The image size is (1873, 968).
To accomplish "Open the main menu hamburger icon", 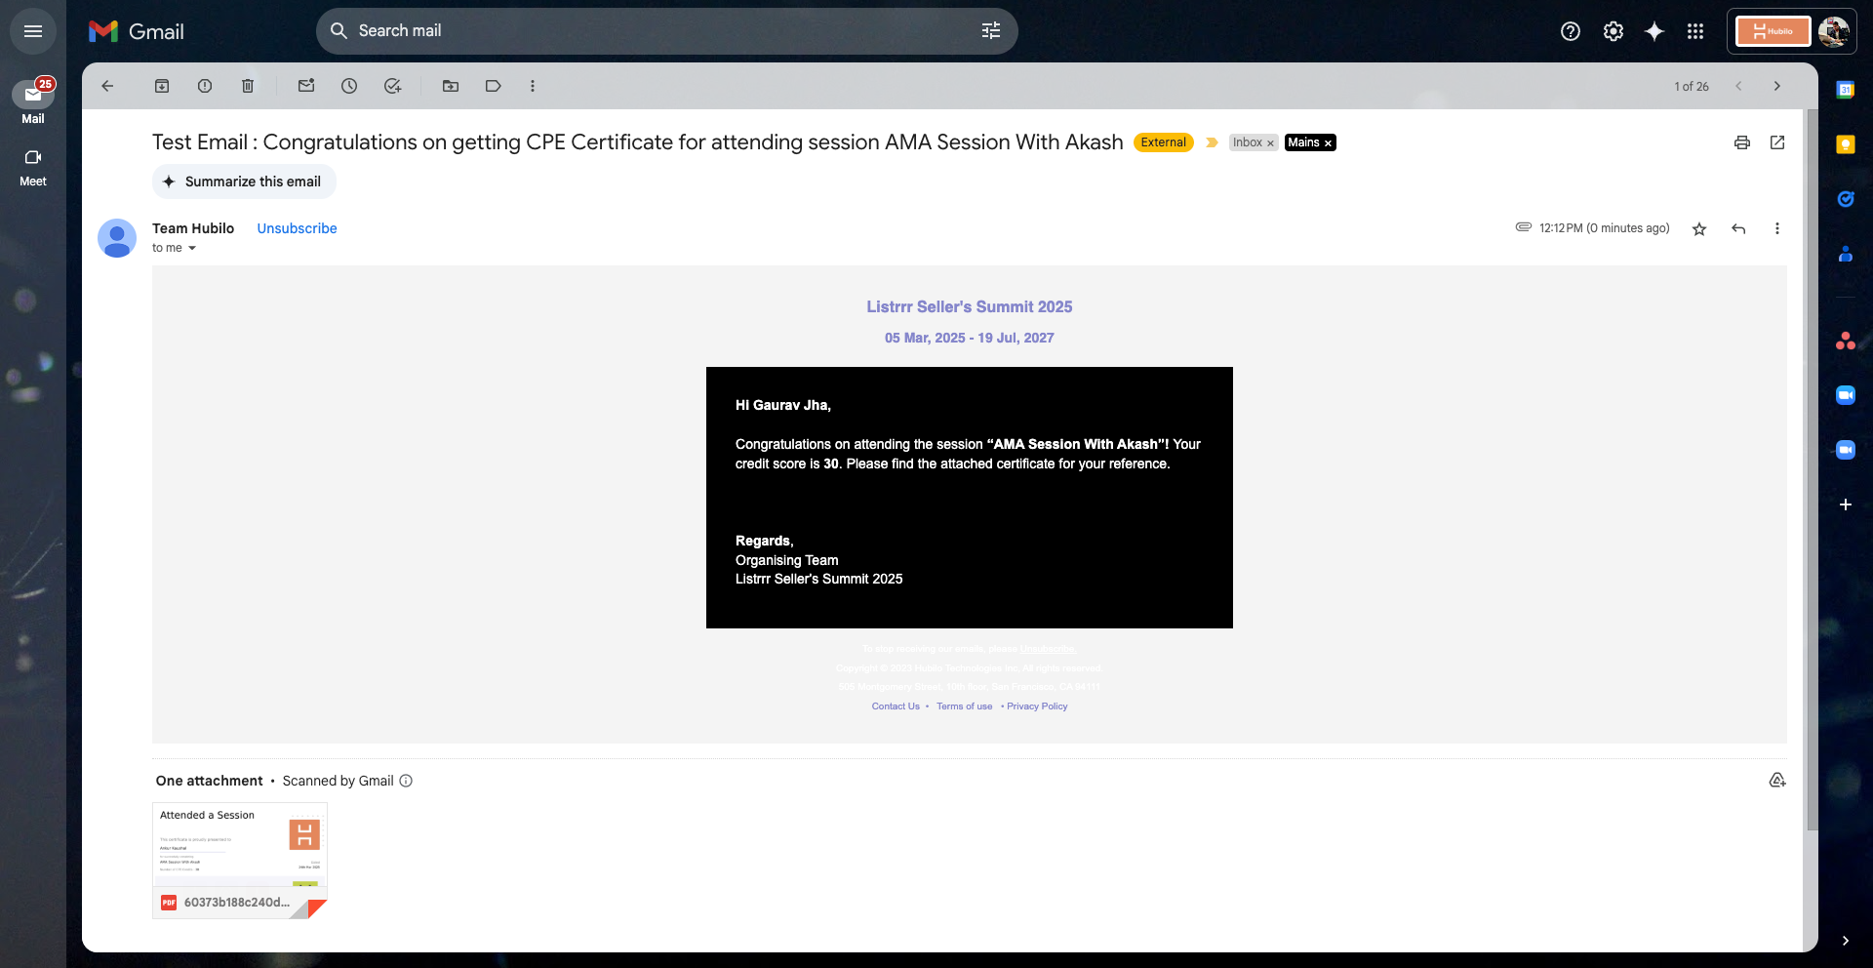I will 33,31.
